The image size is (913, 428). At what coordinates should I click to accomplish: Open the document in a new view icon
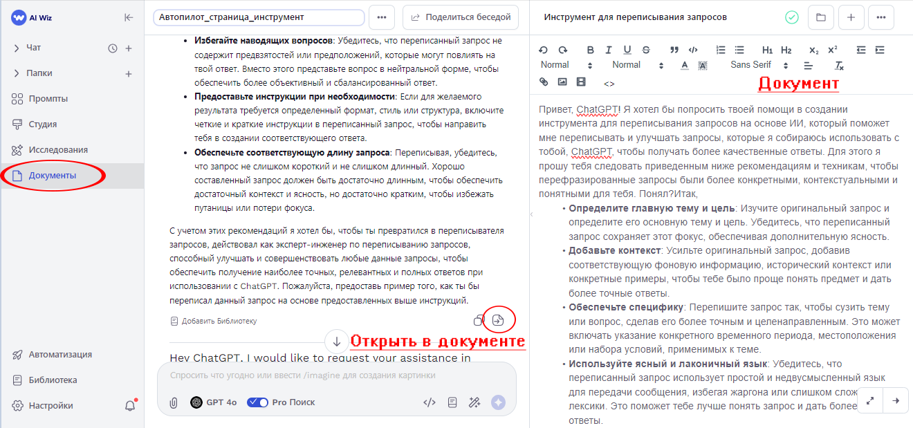point(499,319)
